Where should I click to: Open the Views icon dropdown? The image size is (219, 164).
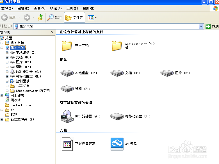92,18
